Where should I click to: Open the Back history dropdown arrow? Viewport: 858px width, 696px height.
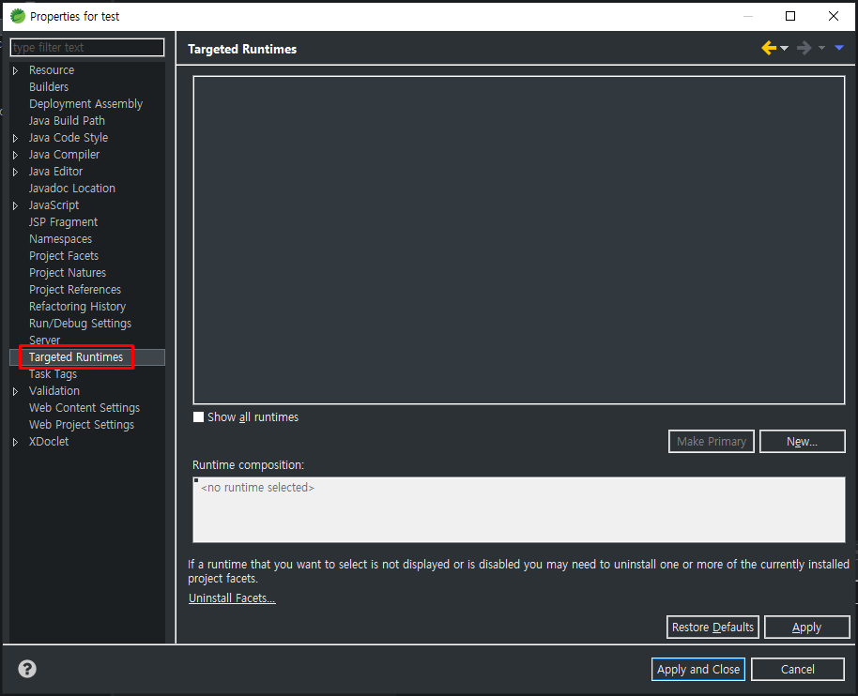784,48
